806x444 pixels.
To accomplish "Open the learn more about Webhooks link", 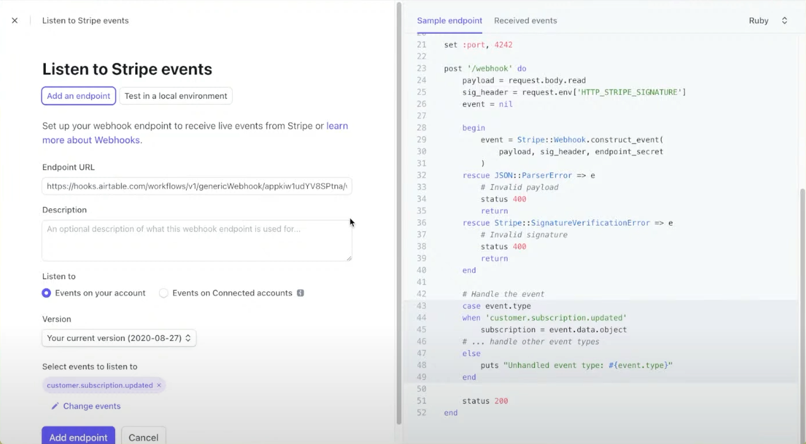I will pyautogui.click(x=91, y=140).
